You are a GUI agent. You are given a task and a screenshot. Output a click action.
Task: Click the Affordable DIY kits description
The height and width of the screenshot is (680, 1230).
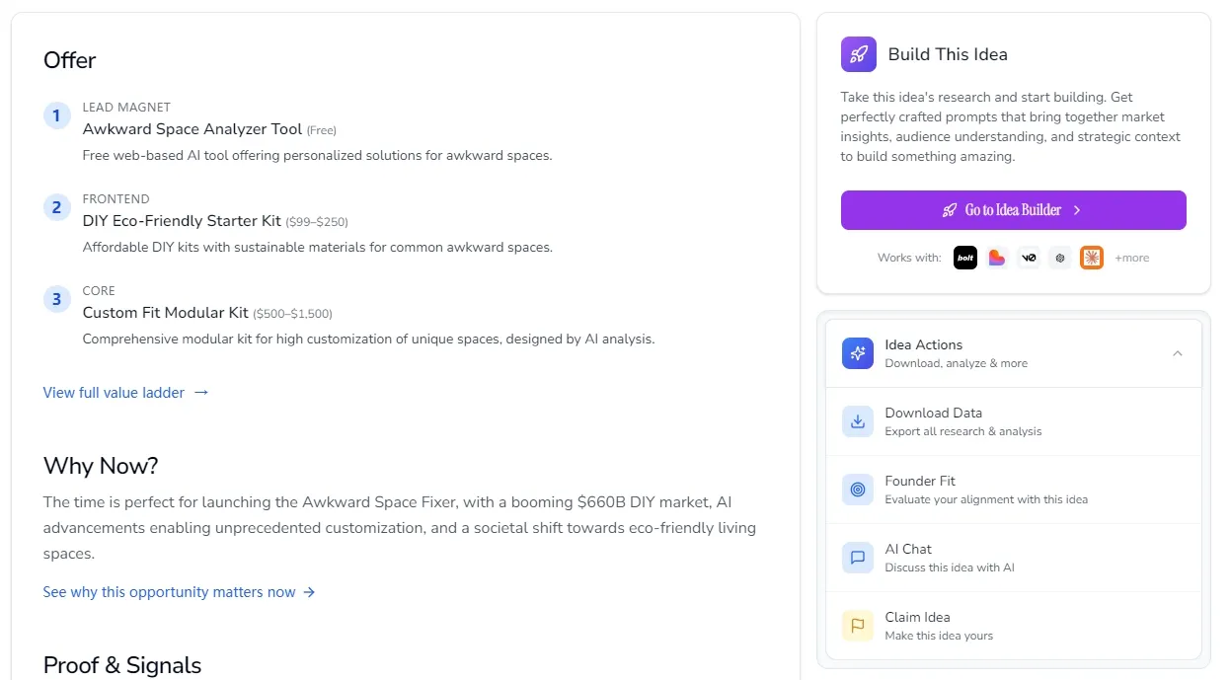pyautogui.click(x=318, y=248)
